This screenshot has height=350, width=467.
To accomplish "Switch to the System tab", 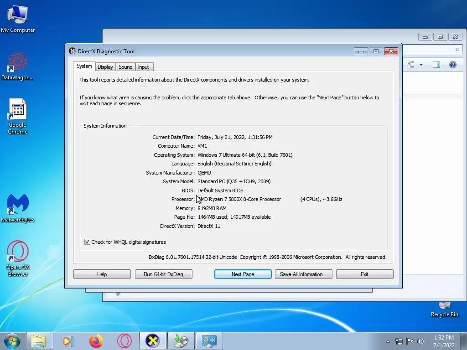I will coord(84,66).
